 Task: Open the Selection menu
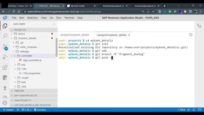coord(33,18)
